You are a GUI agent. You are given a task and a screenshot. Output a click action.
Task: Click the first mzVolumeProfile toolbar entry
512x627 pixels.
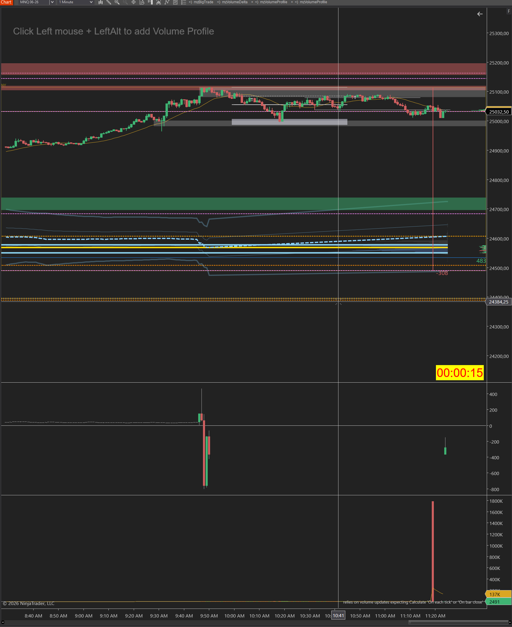coord(273,2)
